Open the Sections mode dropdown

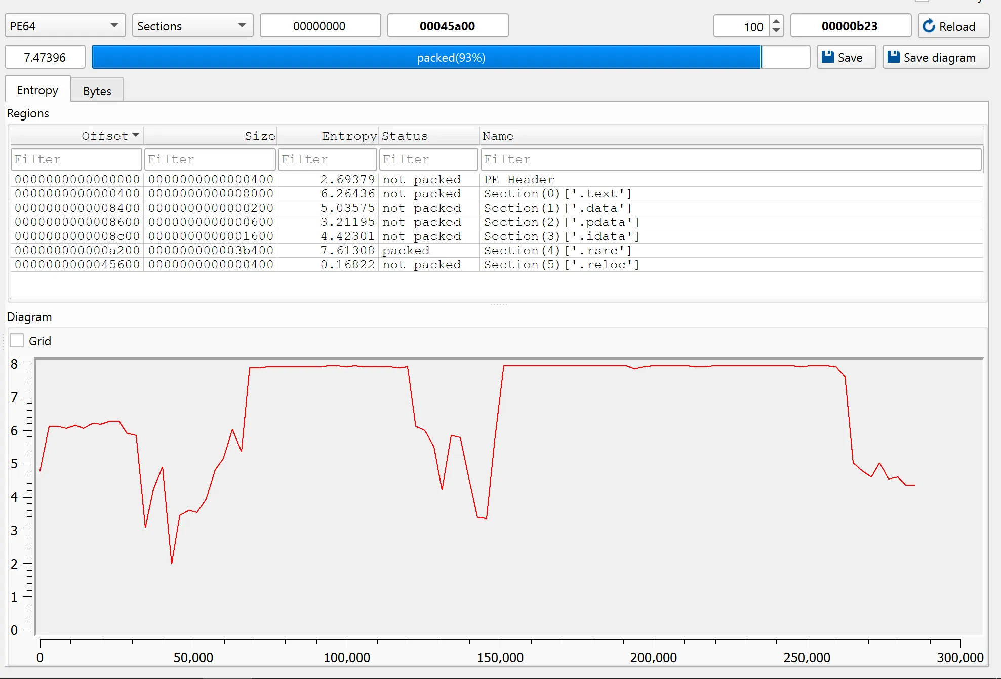(192, 26)
